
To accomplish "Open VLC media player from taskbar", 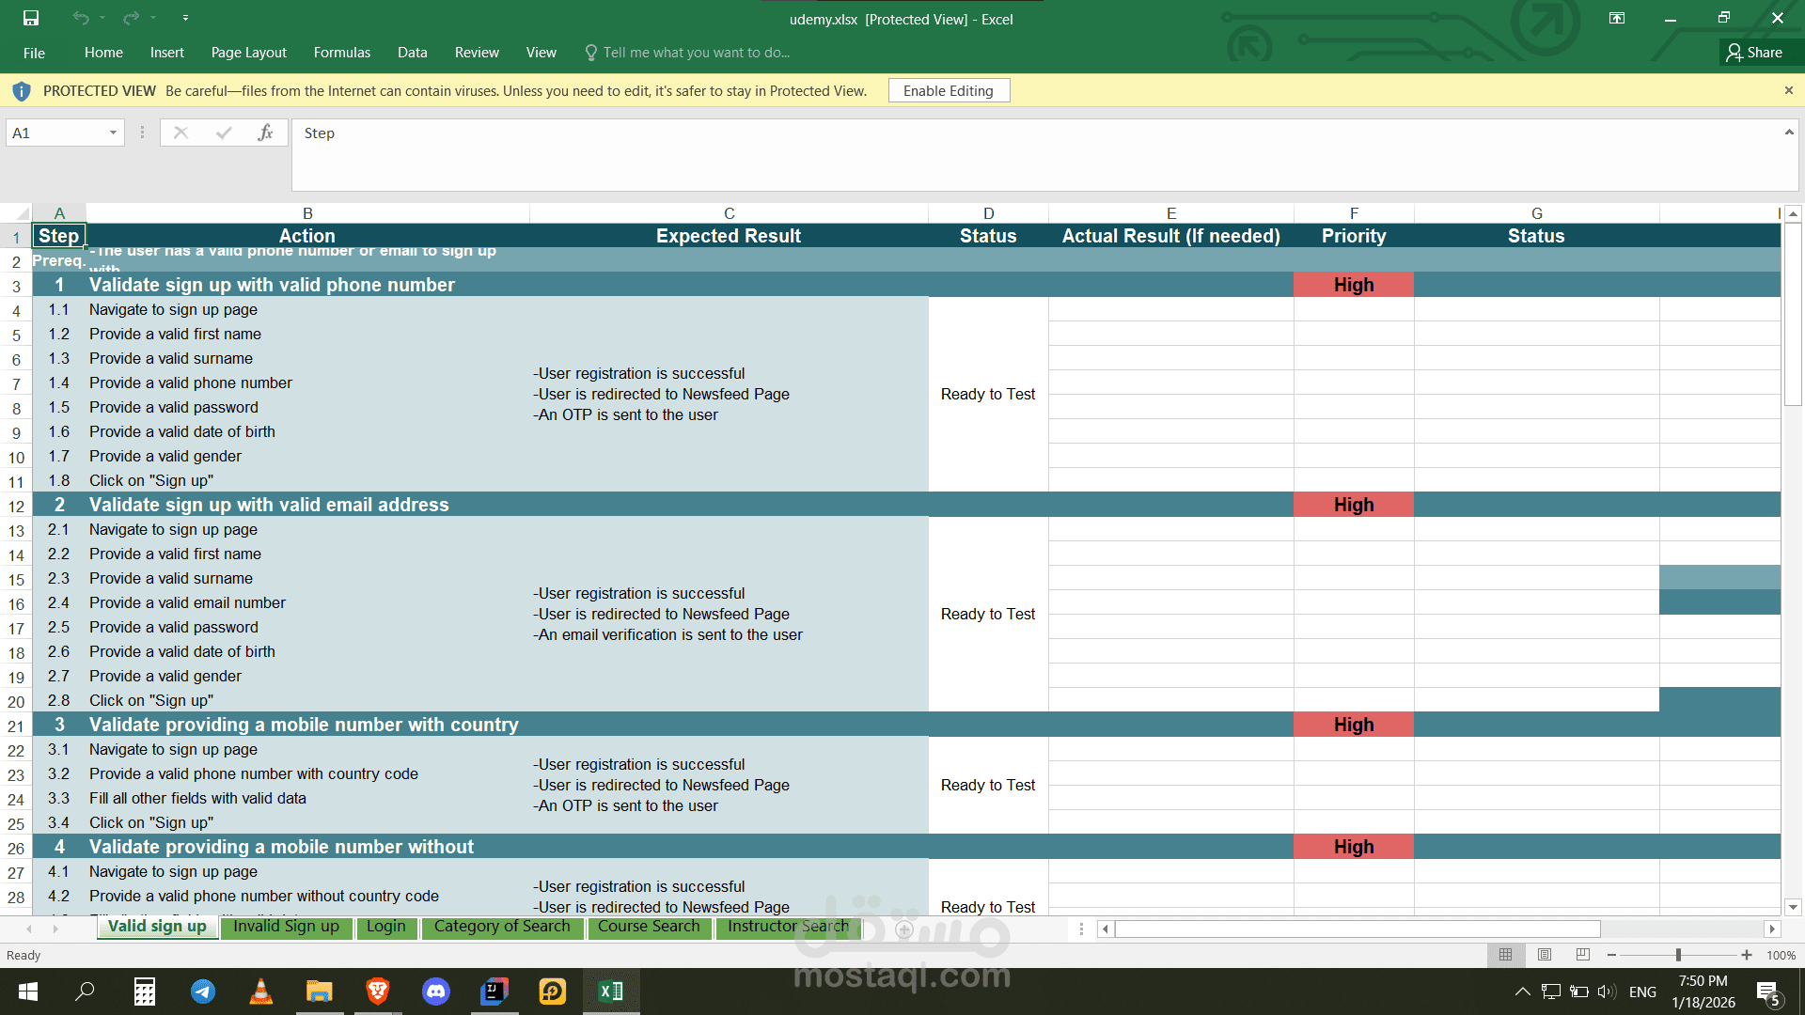I will (x=261, y=992).
